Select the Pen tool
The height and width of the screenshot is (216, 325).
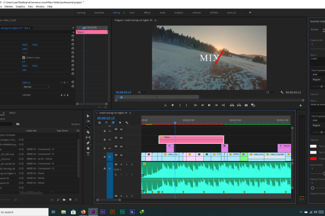[x=88, y=143]
